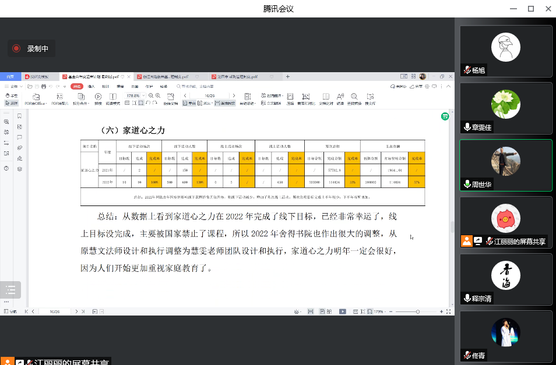Open the read aloud tool
556x365 pixels.
340,99
